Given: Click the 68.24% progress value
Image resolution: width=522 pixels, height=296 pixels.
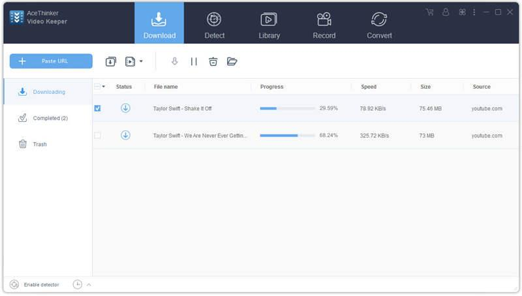Looking at the screenshot, I should click(328, 136).
